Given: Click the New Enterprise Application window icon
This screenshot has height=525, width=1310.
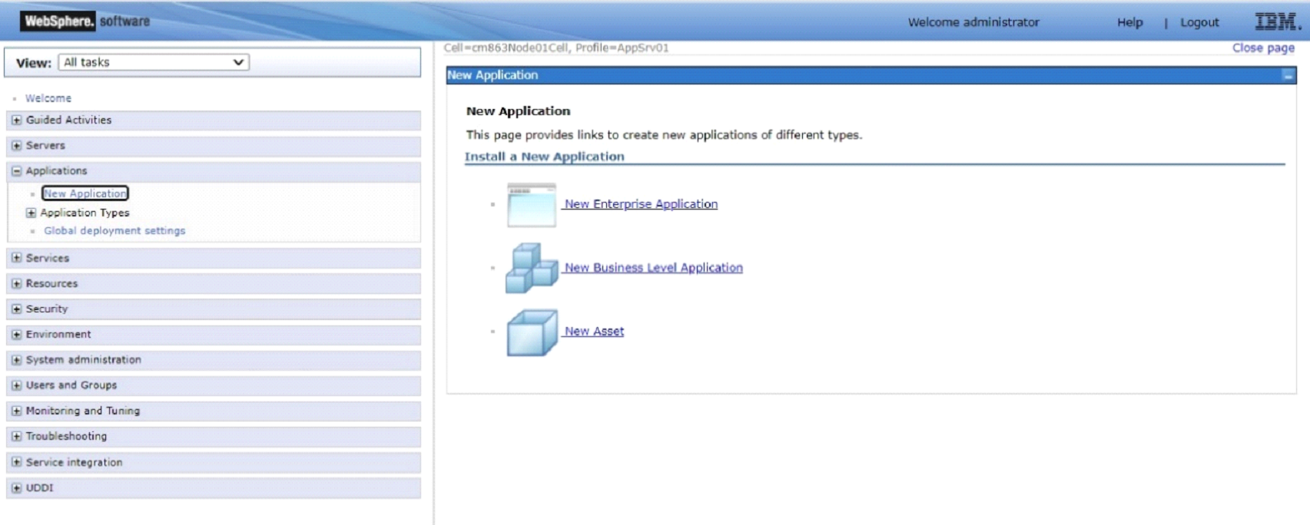Looking at the screenshot, I should click(531, 205).
